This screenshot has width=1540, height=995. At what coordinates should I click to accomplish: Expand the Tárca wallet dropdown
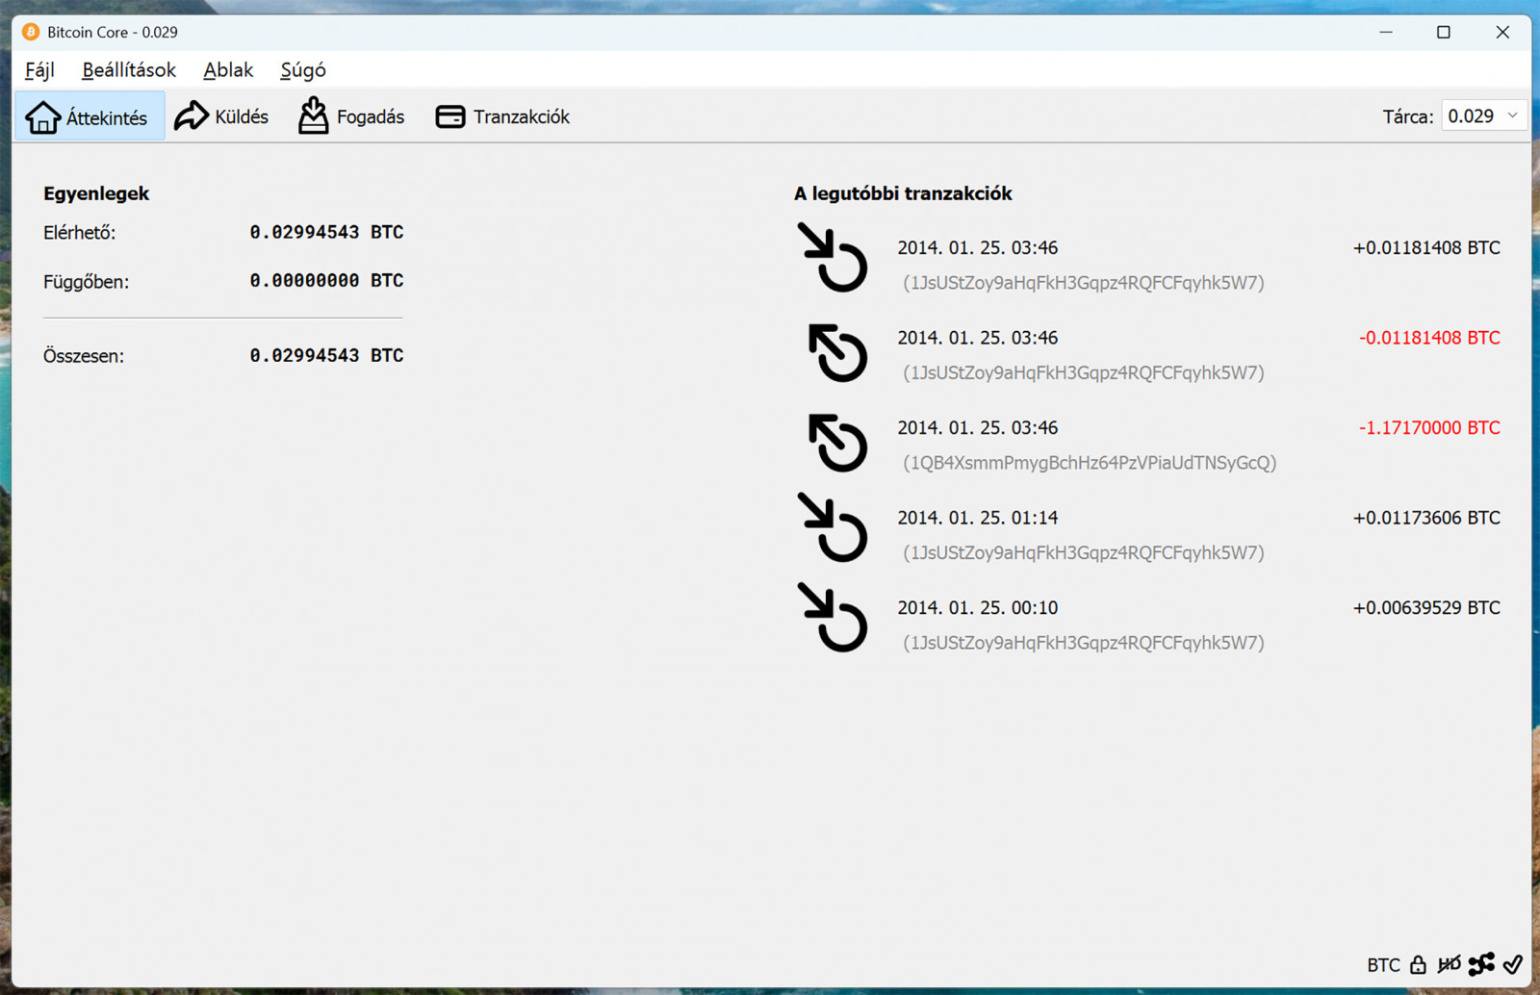pyautogui.click(x=1483, y=116)
